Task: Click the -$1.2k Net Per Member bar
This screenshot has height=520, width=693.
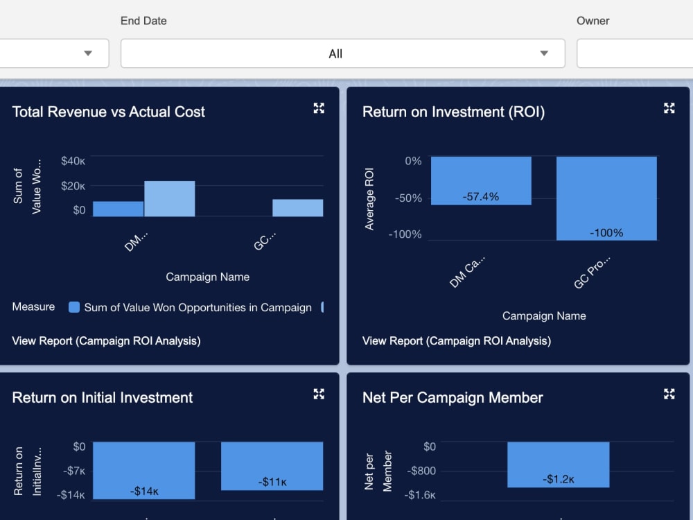Action: point(558,465)
